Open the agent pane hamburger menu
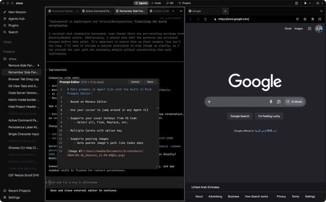 tap(181, 11)
